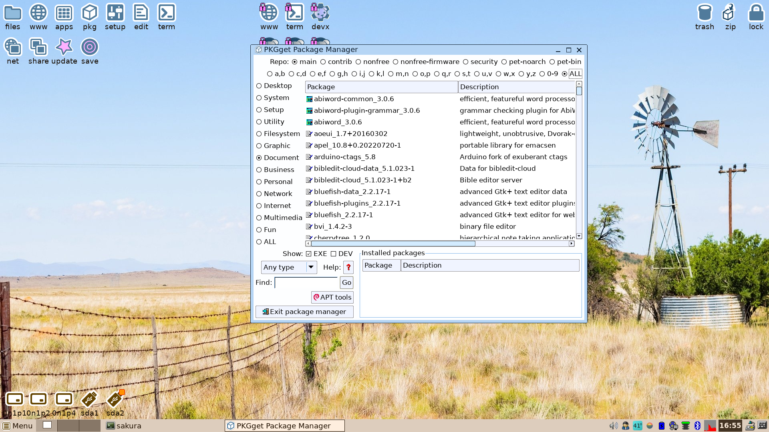Select the Graphic category radio button
The image size is (769, 432).
(259, 146)
